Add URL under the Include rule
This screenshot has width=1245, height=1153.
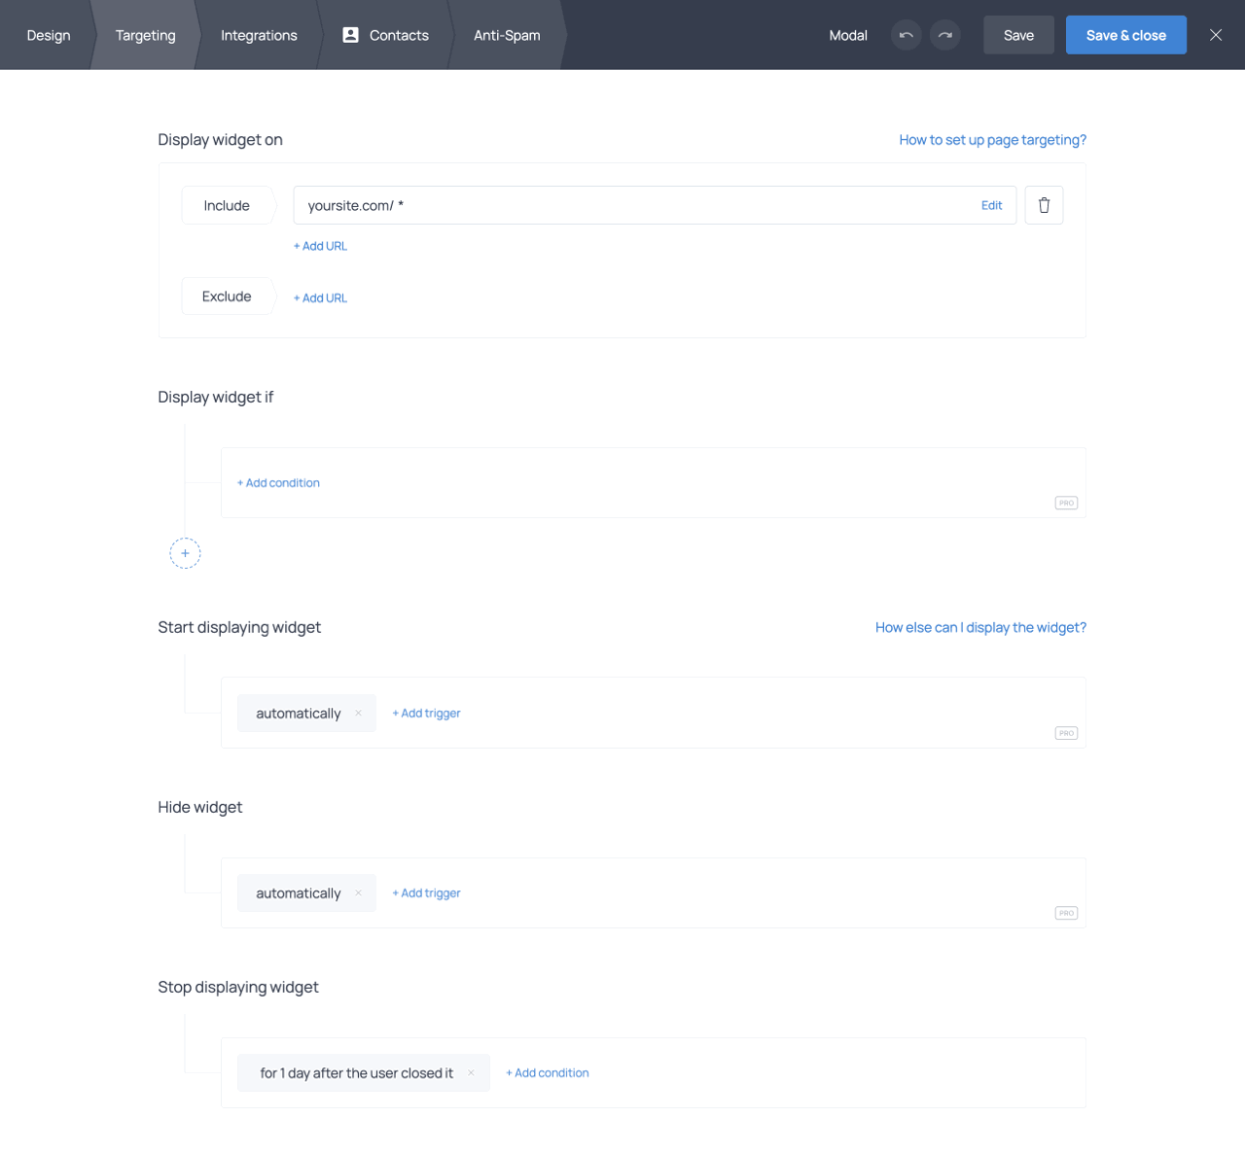320,246
